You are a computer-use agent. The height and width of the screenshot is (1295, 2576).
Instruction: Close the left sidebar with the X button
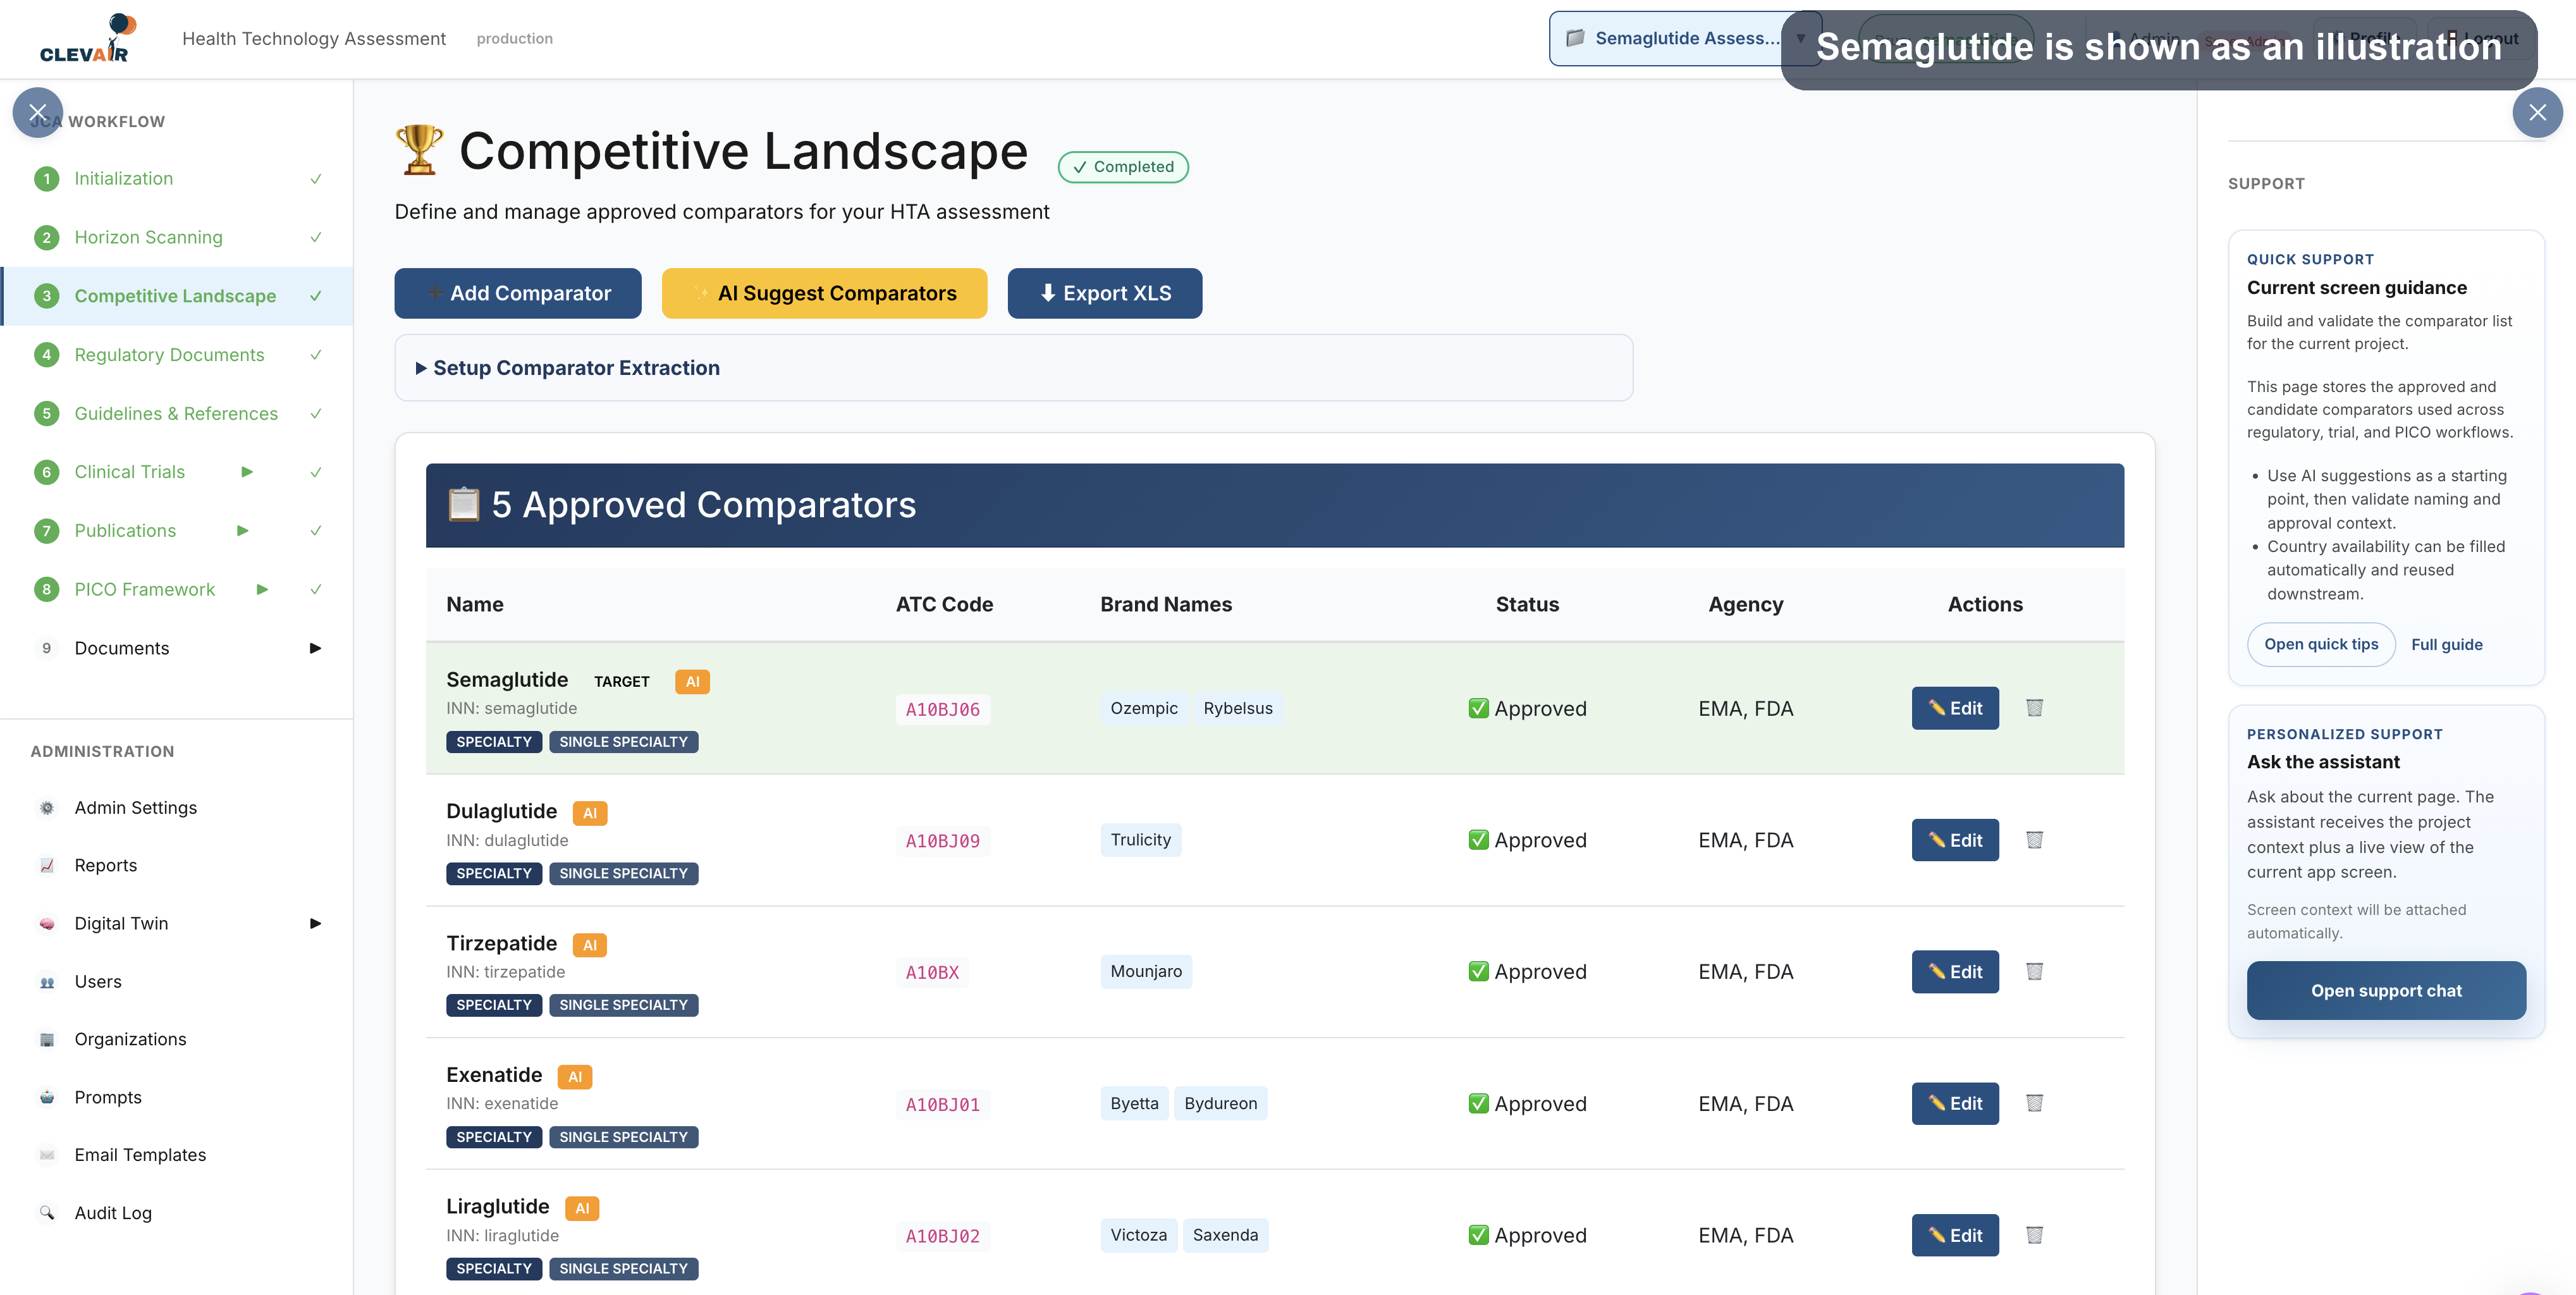click(38, 112)
